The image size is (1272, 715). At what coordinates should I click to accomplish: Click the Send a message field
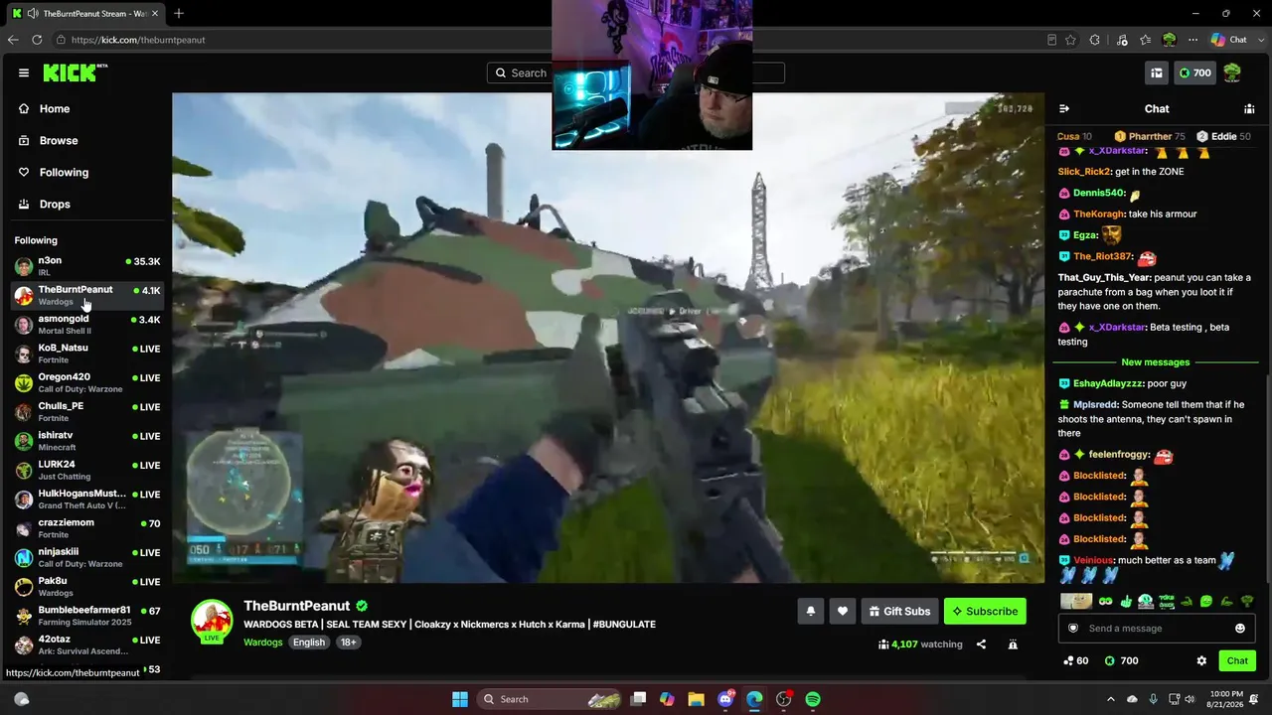coord(1156,629)
